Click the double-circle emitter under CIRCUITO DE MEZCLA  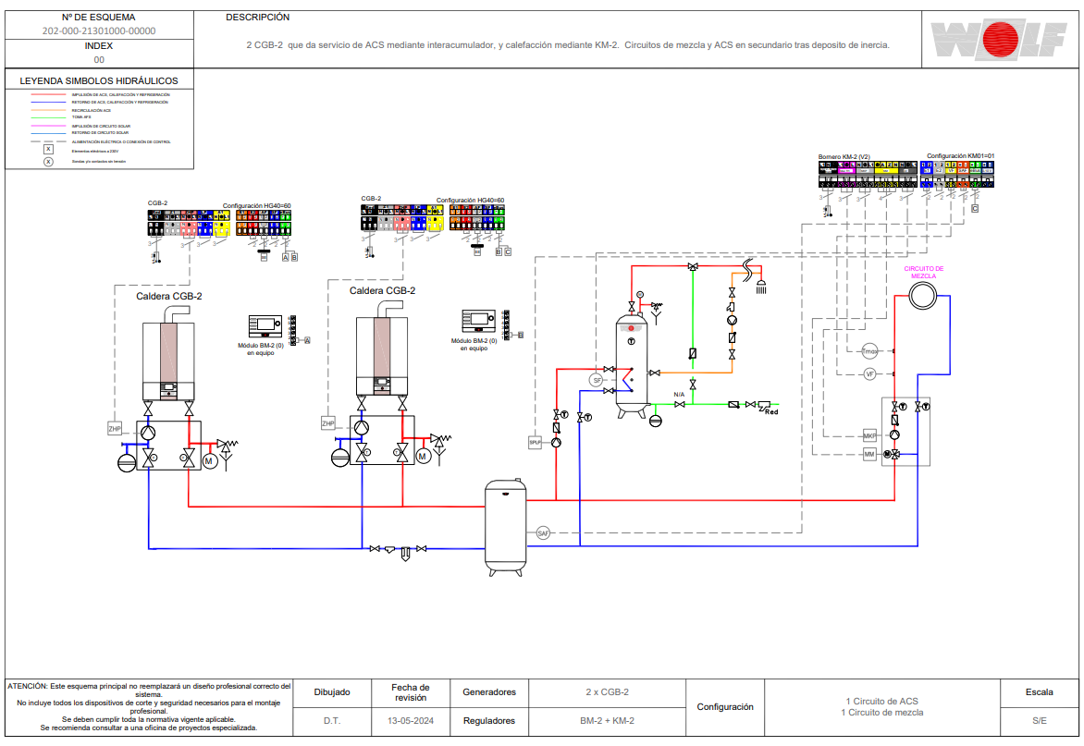pos(922,296)
